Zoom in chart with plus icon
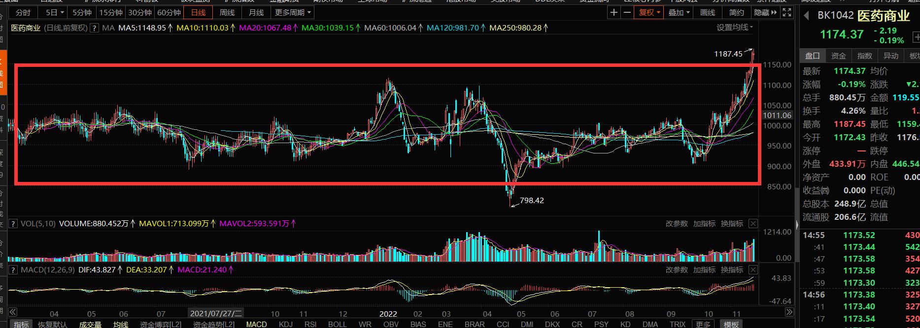This screenshot has height=328, width=920. (x=613, y=13)
